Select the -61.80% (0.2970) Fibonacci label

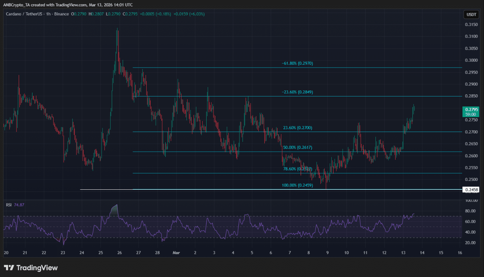tap(297, 63)
